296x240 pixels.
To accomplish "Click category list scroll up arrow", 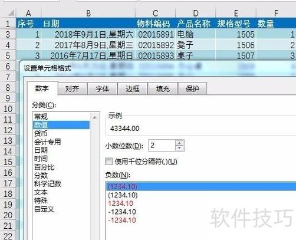I will pyautogui.click(x=95, y=117).
